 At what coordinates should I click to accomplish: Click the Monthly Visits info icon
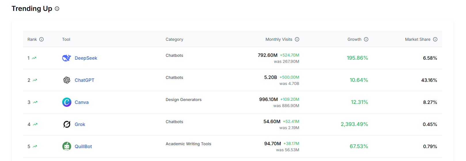(x=297, y=39)
